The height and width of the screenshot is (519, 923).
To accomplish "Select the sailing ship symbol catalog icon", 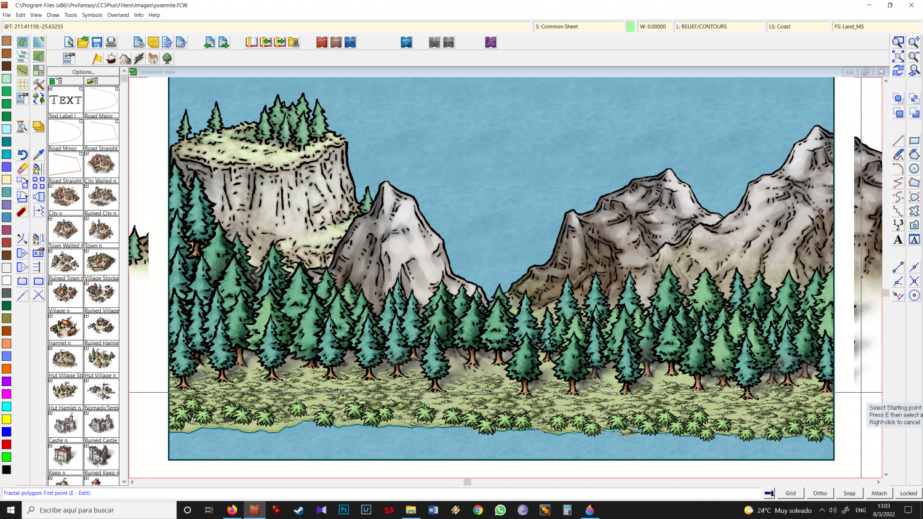I will (111, 58).
